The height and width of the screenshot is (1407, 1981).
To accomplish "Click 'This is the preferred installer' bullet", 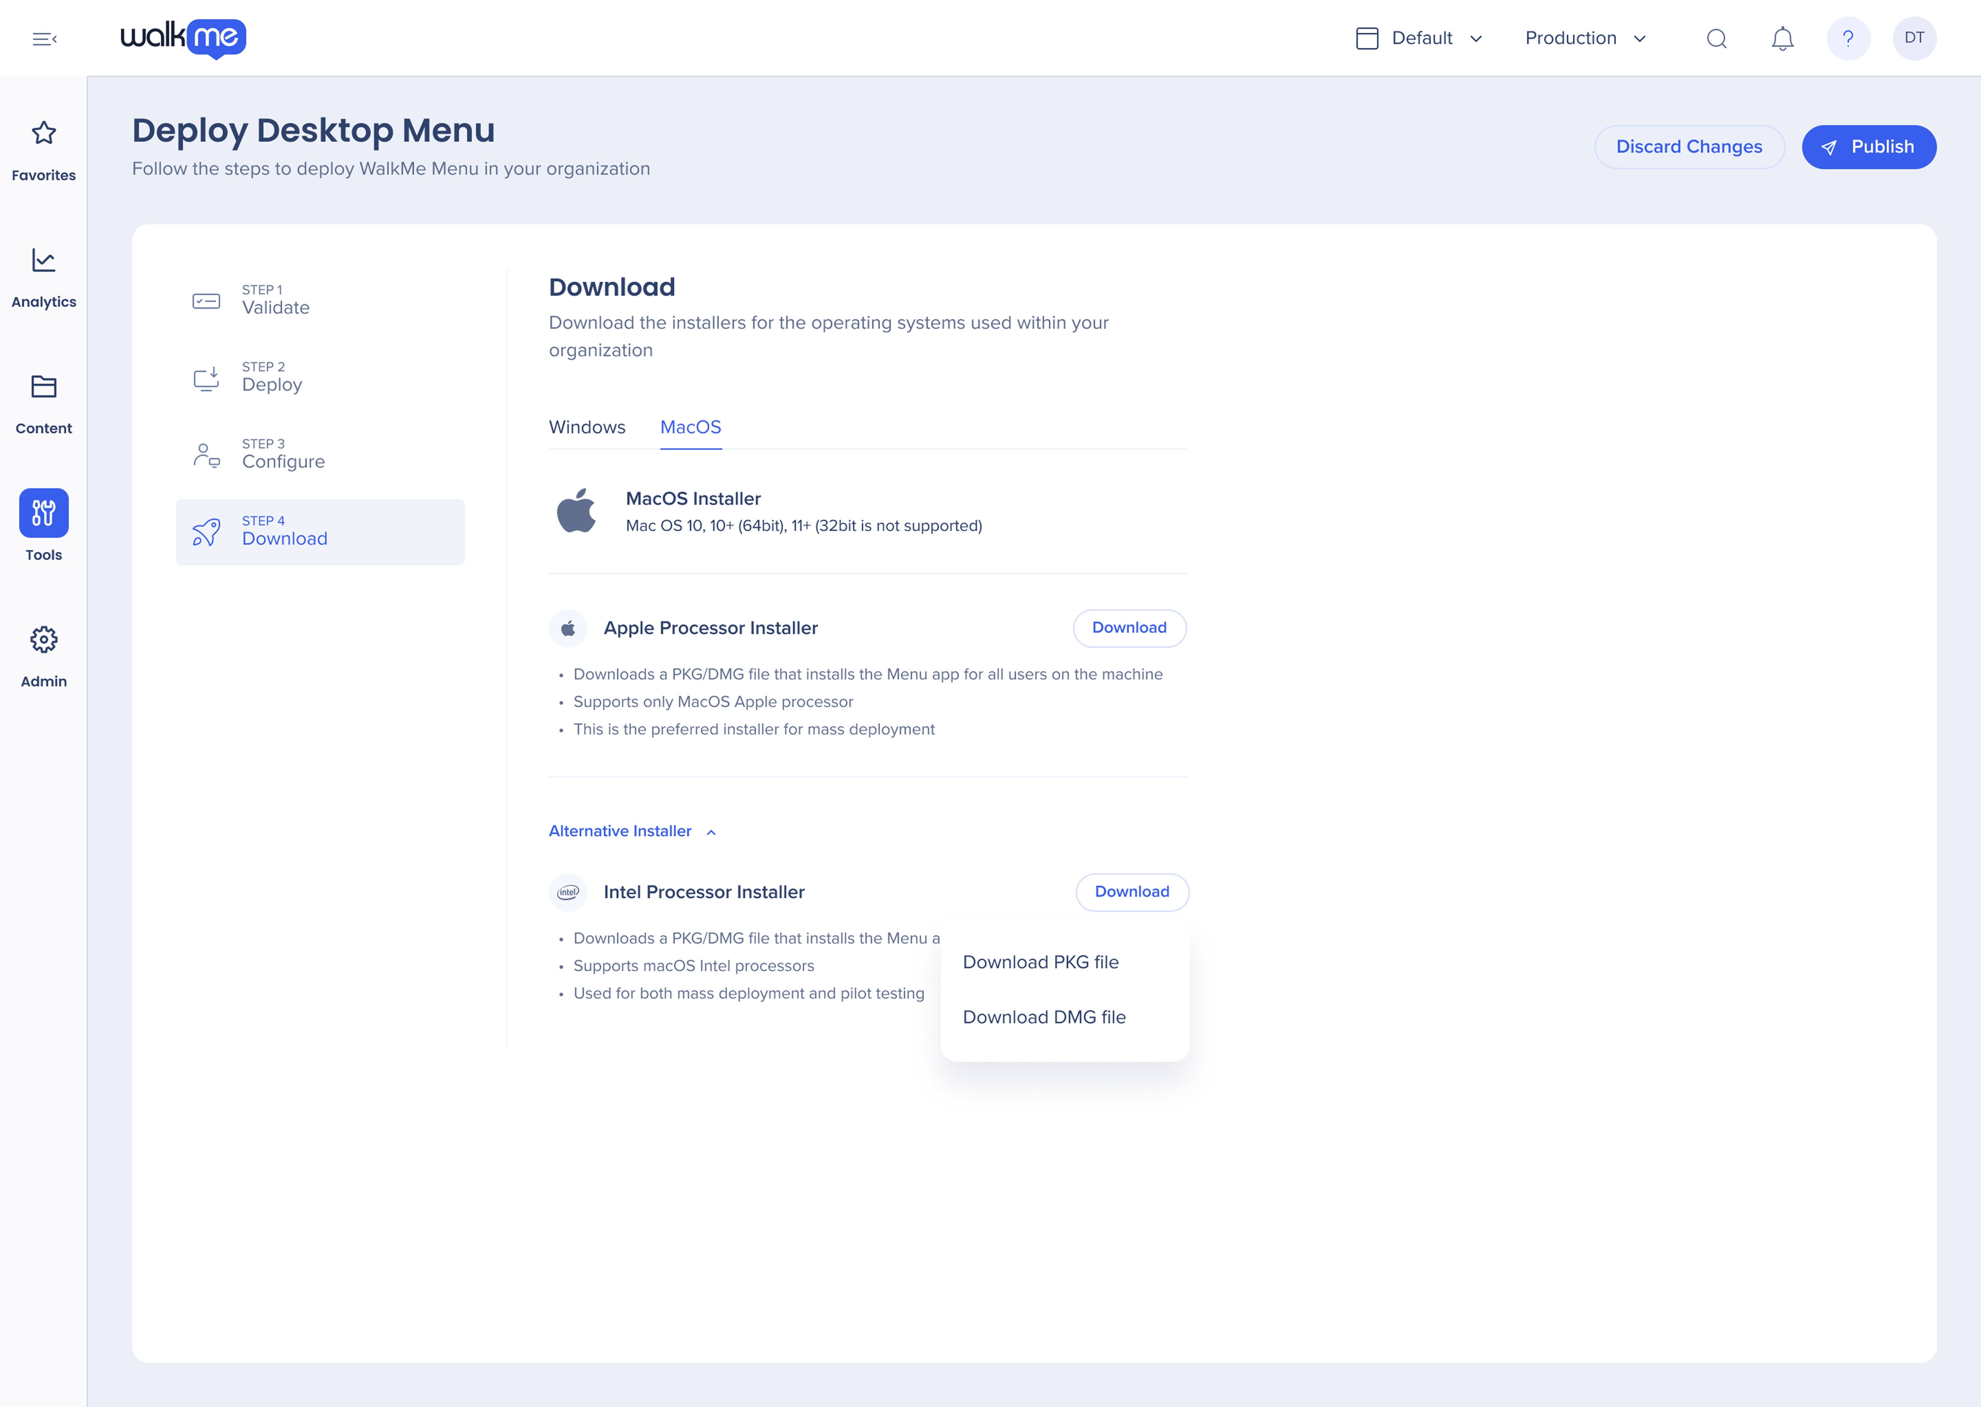I will [754, 730].
